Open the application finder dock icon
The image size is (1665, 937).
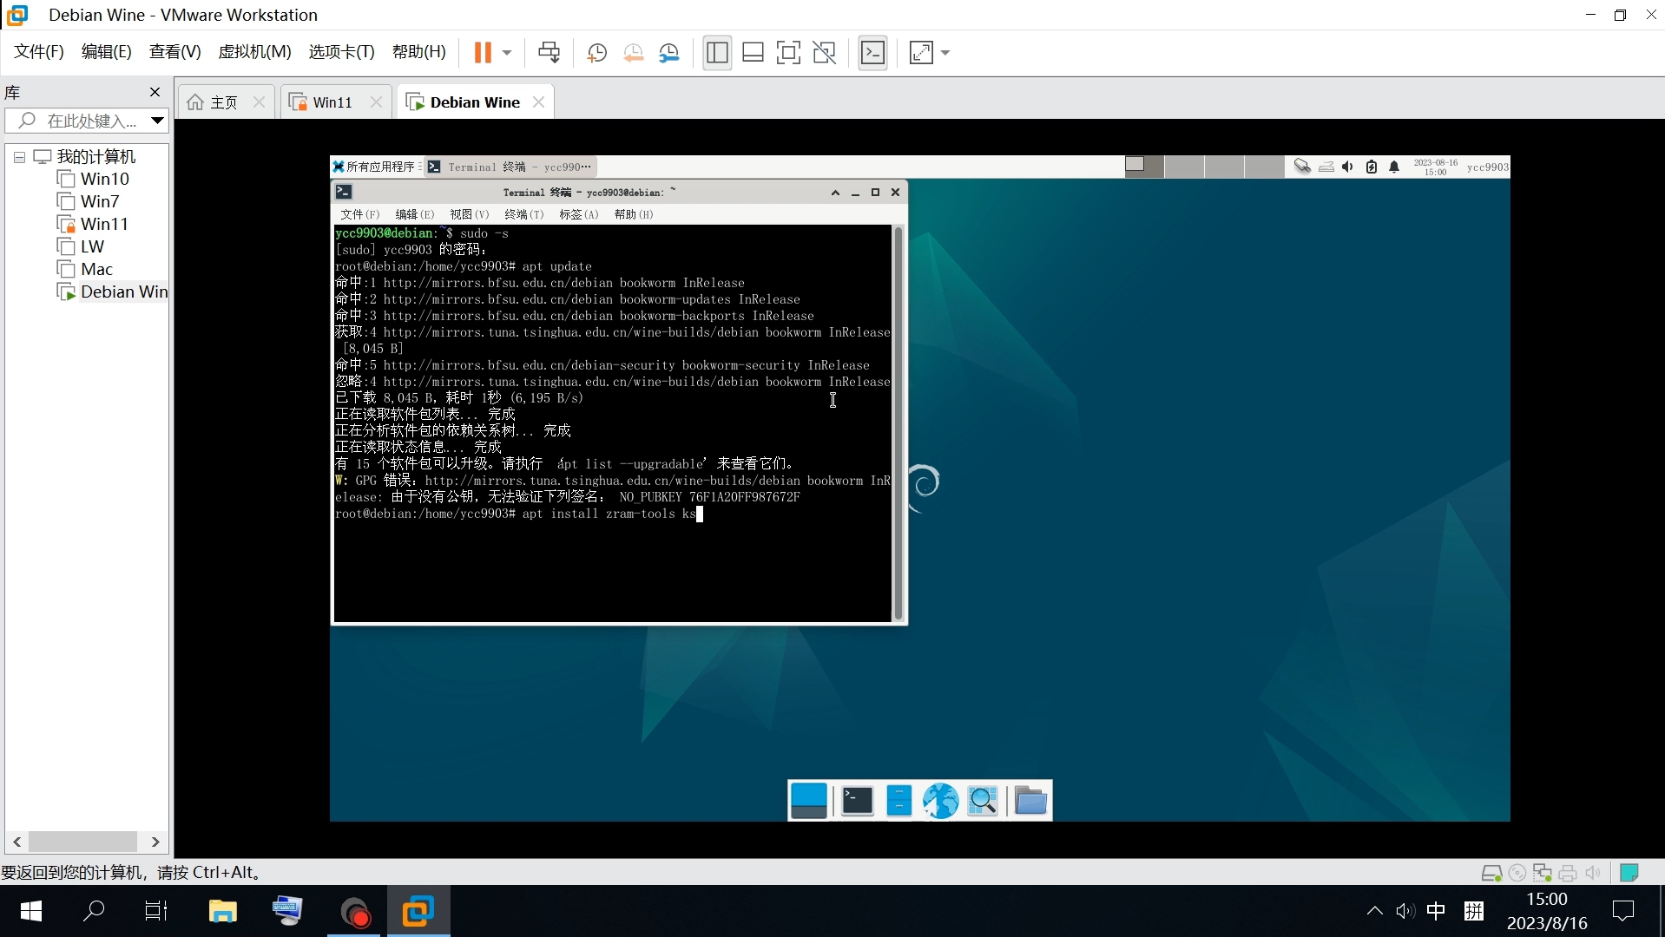tap(983, 801)
